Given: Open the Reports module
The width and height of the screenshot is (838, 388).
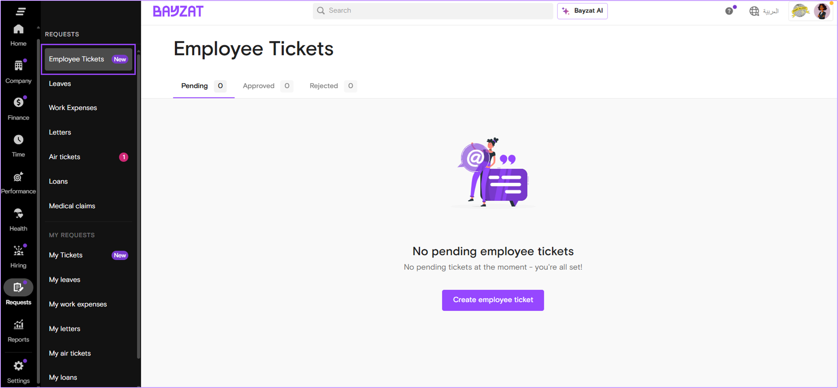Looking at the screenshot, I should pos(18,330).
